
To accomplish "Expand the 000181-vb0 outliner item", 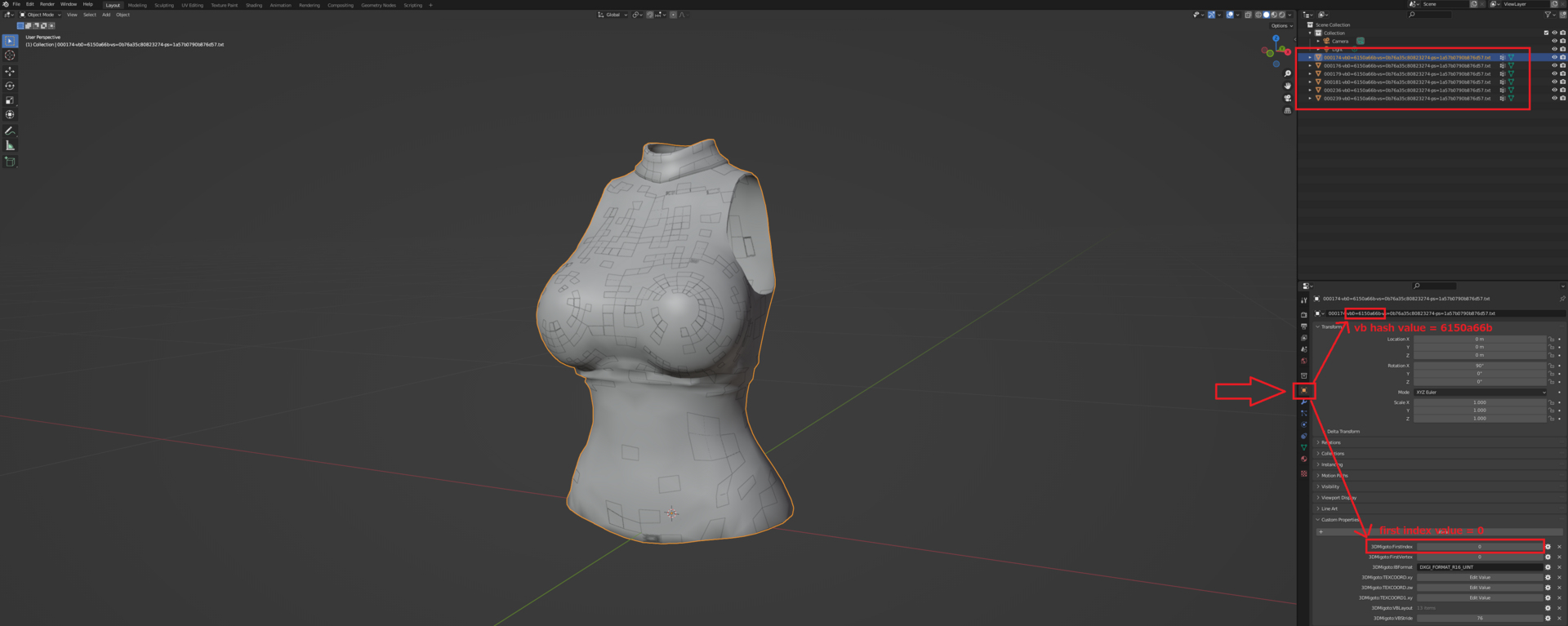I will click(1310, 82).
